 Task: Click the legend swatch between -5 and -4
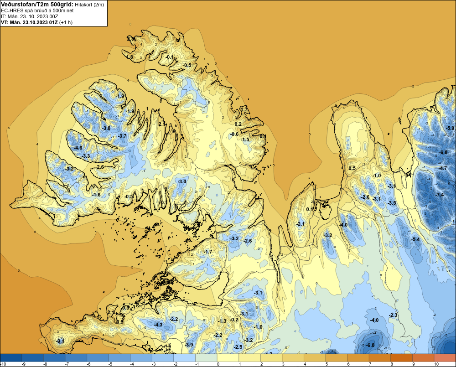(119, 358)
